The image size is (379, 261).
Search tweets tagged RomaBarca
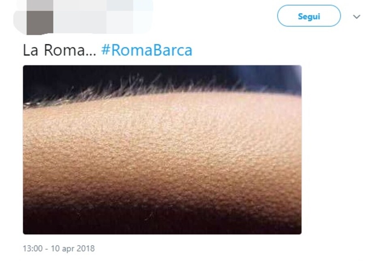147,50
